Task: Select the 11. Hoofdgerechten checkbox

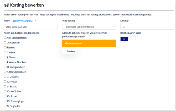Action: click(5, 72)
